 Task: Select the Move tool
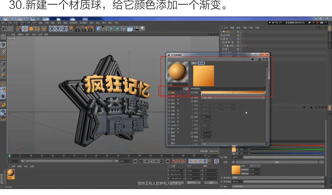pyautogui.click(x=25, y=29)
